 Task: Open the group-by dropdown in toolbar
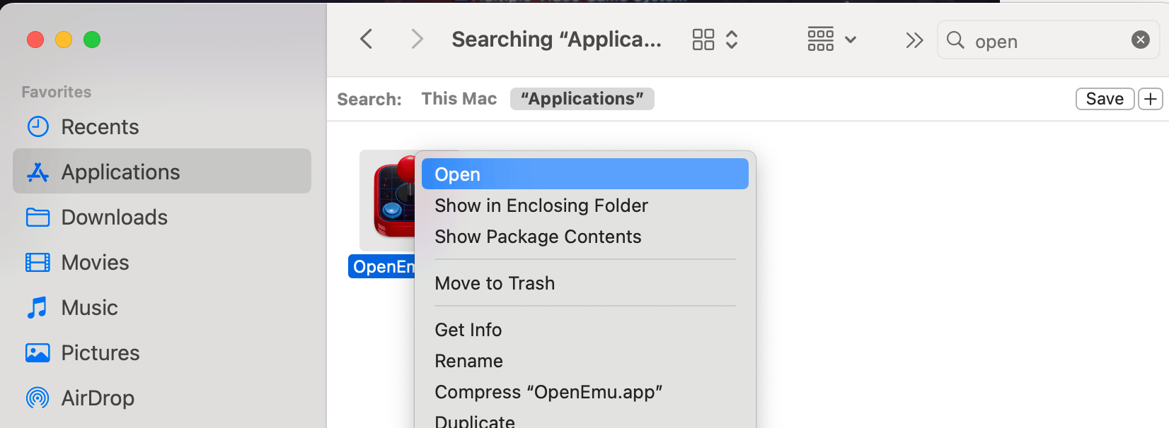[x=831, y=40]
